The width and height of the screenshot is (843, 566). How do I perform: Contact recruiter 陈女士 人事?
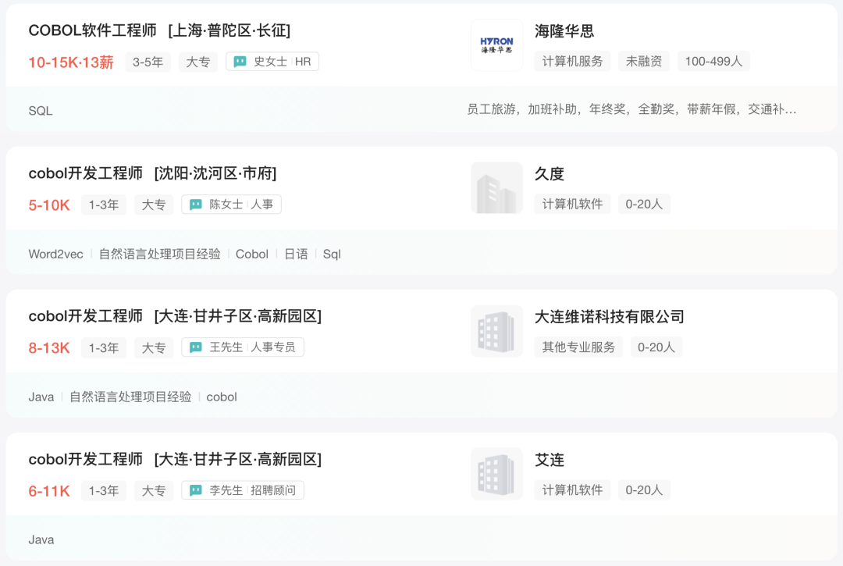tap(231, 205)
